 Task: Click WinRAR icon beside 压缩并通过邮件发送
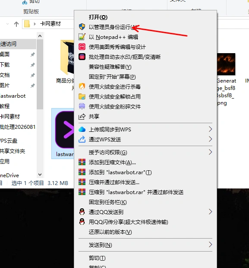[82, 182]
